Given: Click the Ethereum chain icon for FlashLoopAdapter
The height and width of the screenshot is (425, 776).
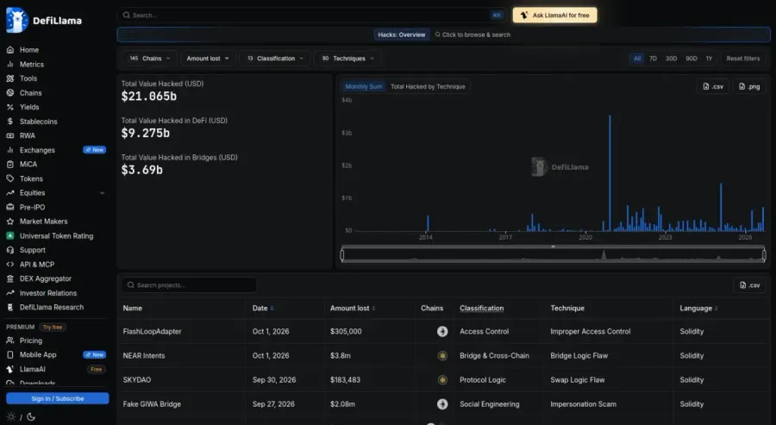Looking at the screenshot, I should tap(442, 332).
